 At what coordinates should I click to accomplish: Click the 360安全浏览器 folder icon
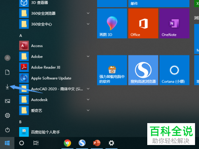coord(24,13)
